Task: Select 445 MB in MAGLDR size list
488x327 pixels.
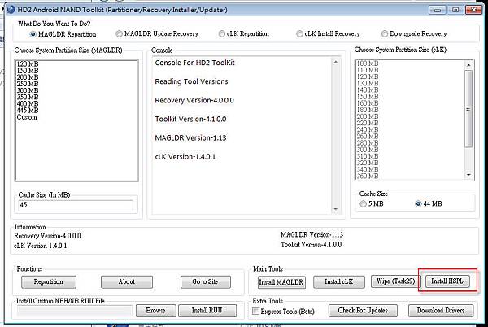Action: (28, 111)
